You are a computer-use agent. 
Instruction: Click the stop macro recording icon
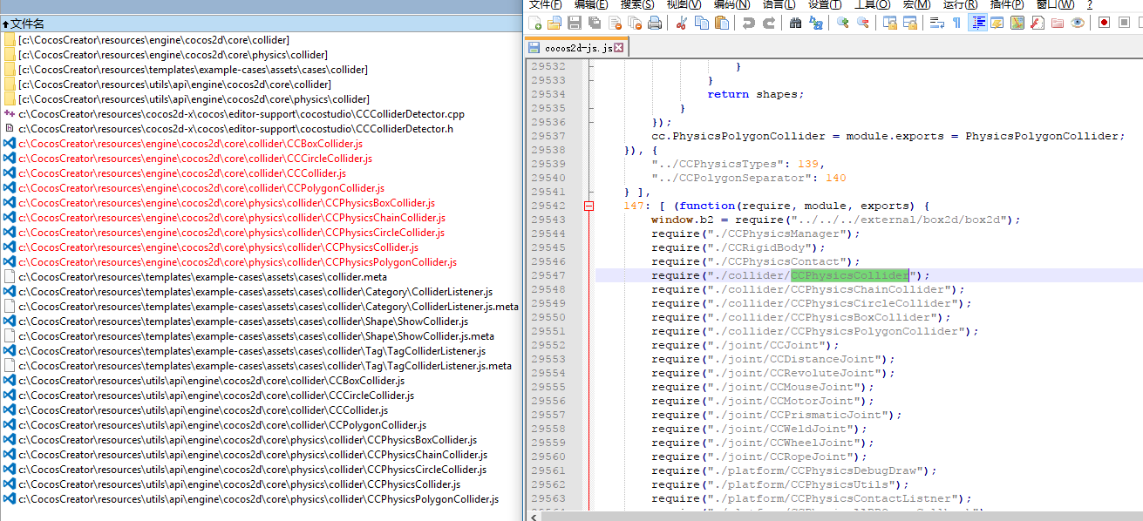(1124, 23)
